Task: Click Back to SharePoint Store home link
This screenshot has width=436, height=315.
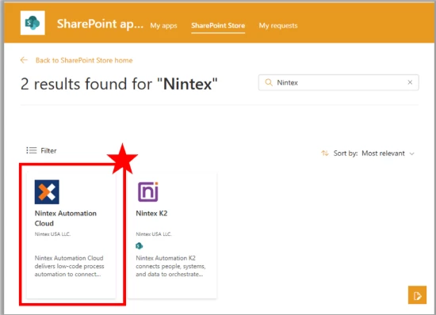Action: point(84,60)
